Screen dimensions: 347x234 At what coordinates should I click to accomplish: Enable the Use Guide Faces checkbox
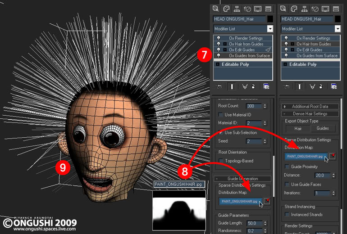point(287,184)
